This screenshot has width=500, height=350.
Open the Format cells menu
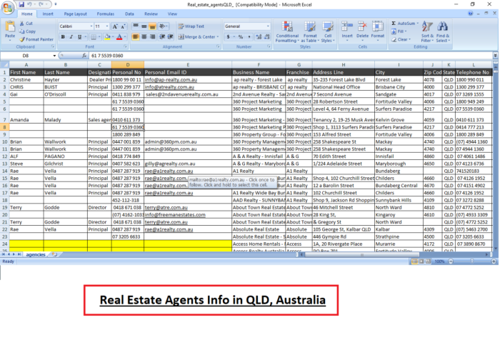pyautogui.click(x=378, y=31)
